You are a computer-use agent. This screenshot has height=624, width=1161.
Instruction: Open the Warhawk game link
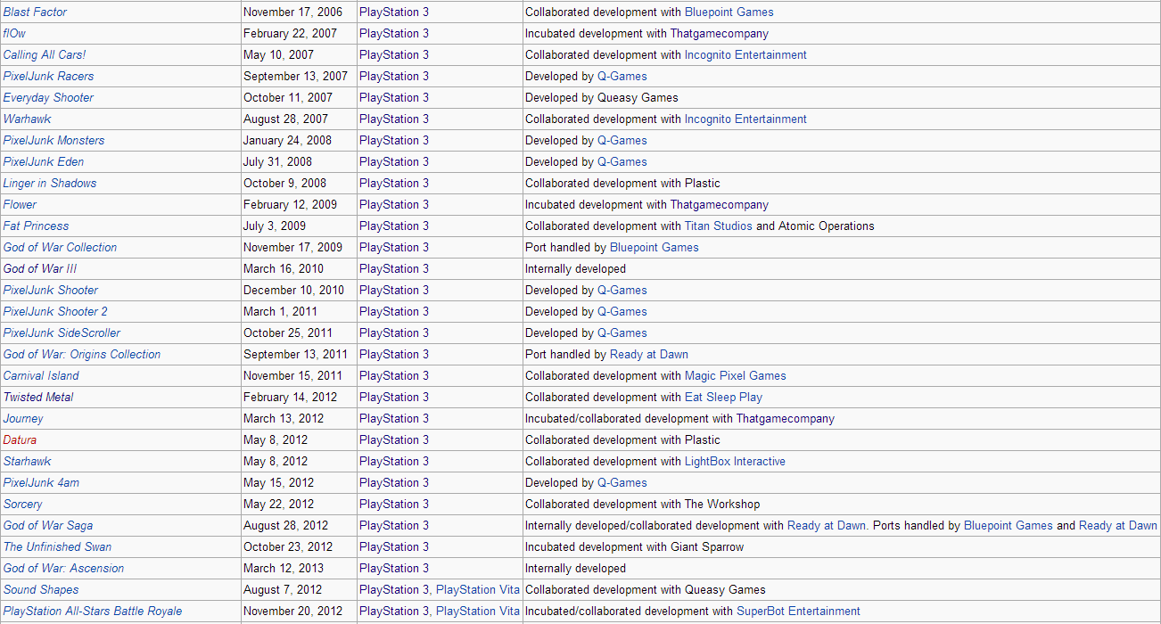28,119
